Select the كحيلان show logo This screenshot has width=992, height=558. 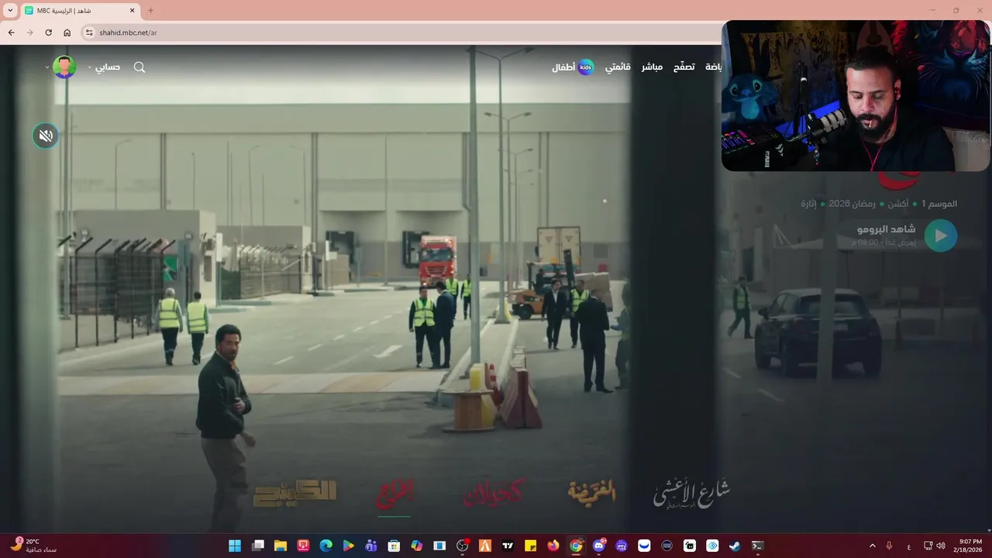[x=493, y=492]
